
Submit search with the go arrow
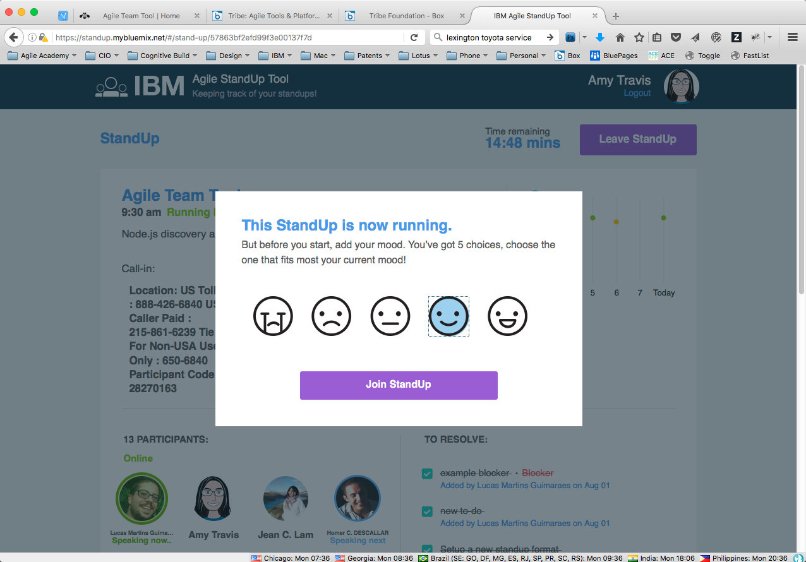click(550, 37)
